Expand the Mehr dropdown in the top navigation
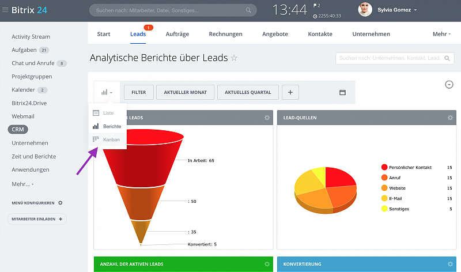Screen dimensions: 461x272 click(x=441, y=34)
